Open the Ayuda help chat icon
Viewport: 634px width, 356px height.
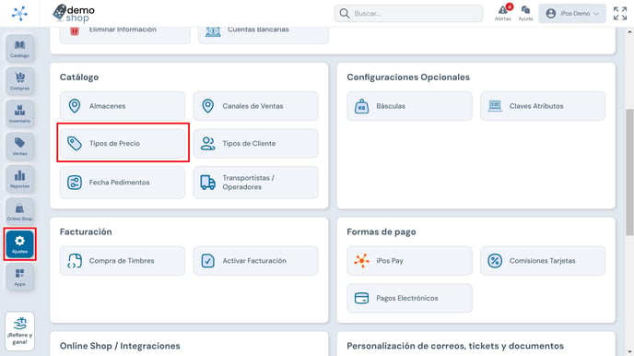(x=525, y=13)
